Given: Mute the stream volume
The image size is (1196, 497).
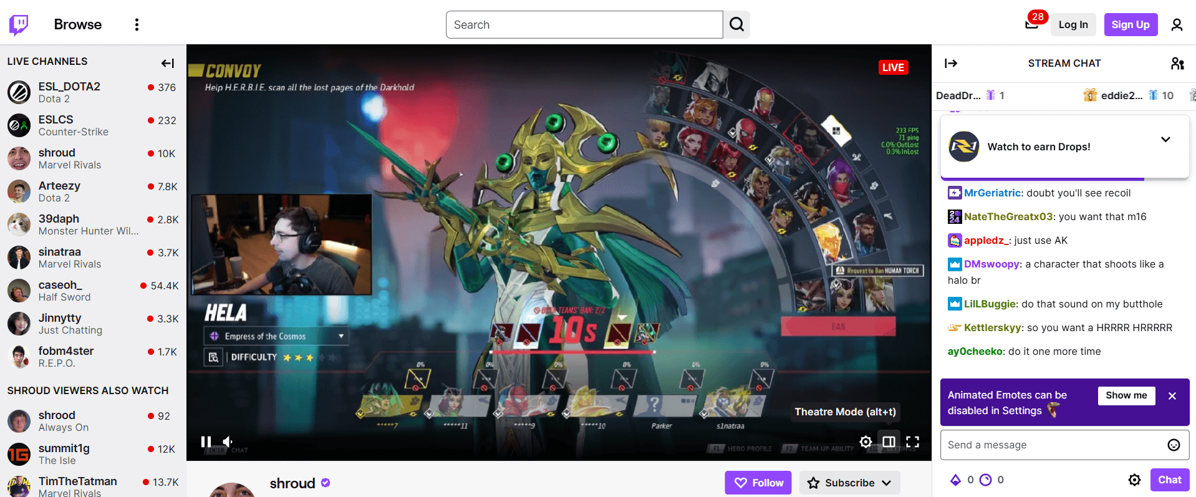Looking at the screenshot, I should click(x=228, y=442).
